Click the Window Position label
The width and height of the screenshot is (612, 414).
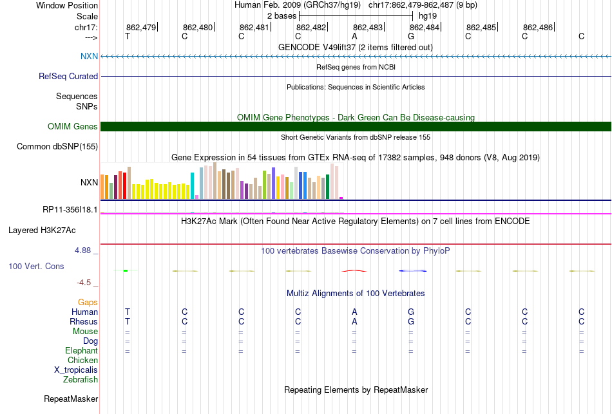pyautogui.click(x=67, y=5)
